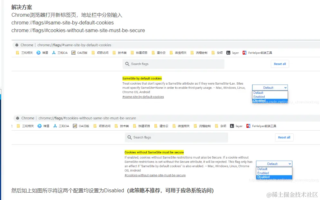This screenshot has height=200, width=320.
Task: Focus Search flags field on same-site-by-default-cookies page
Action: [173, 64]
